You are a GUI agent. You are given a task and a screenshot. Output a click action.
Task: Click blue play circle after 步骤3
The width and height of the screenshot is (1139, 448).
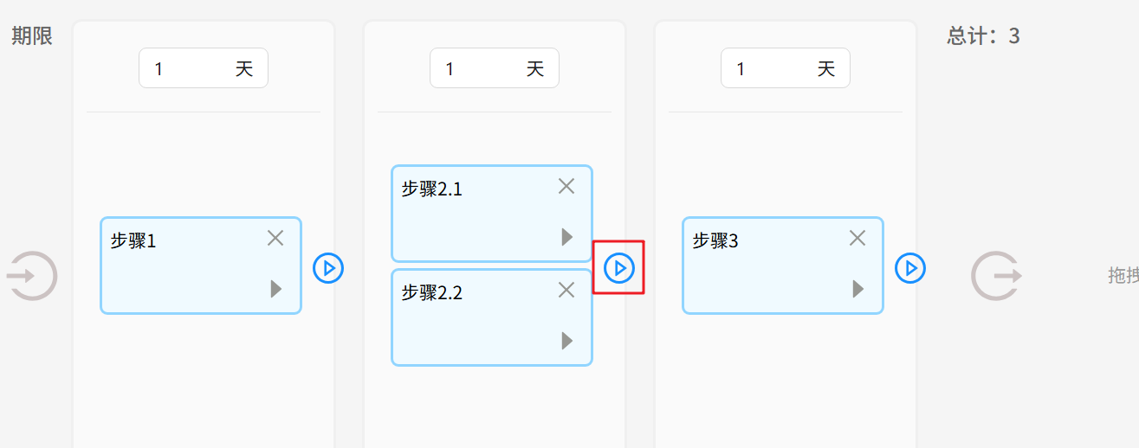pos(910,268)
